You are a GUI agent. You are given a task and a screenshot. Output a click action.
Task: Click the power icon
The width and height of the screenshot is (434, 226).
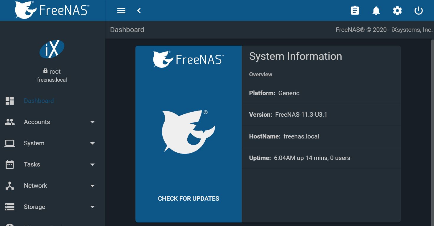(x=418, y=11)
